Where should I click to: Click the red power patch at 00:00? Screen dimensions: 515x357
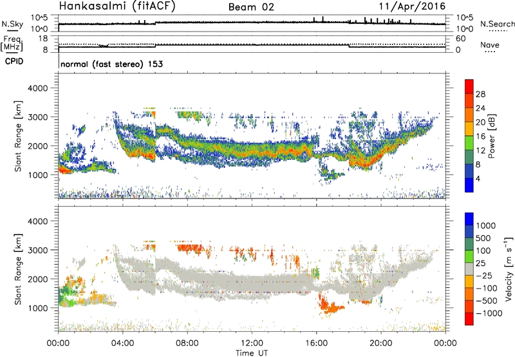[x=65, y=169]
